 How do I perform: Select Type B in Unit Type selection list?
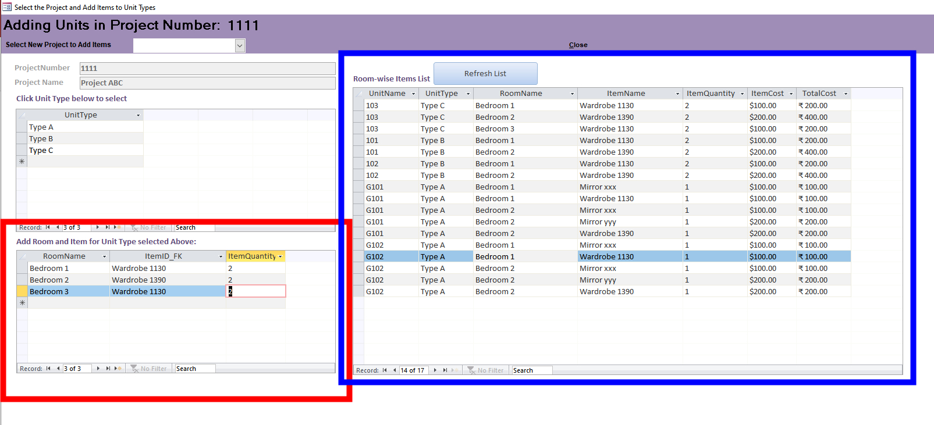[x=85, y=138]
